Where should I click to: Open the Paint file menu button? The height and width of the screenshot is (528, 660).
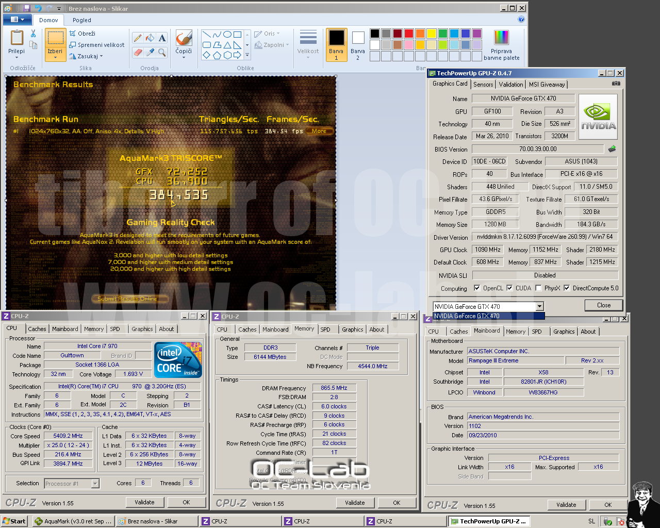[17, 20]
